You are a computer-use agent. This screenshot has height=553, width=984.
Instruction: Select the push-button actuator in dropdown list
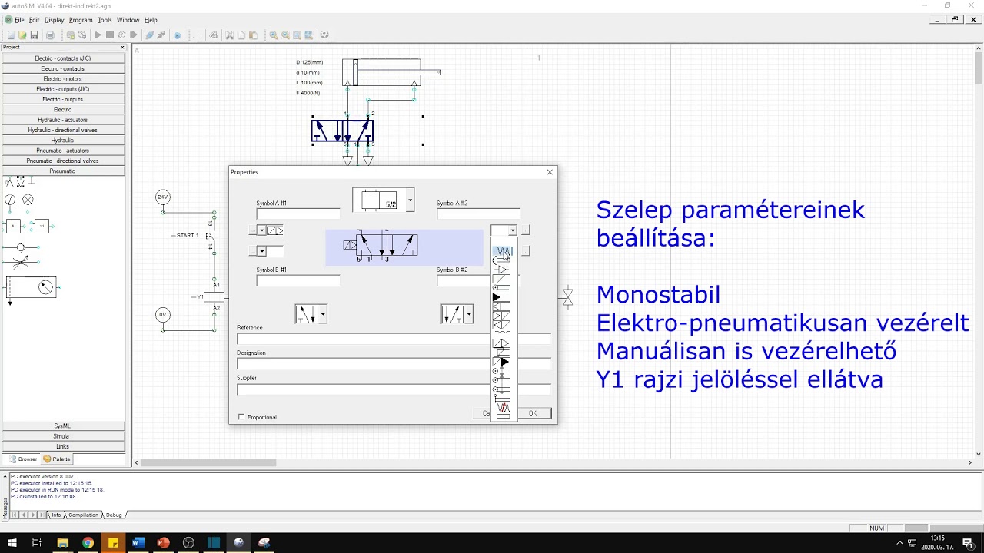pyautogui.click(x=501, y=260)
